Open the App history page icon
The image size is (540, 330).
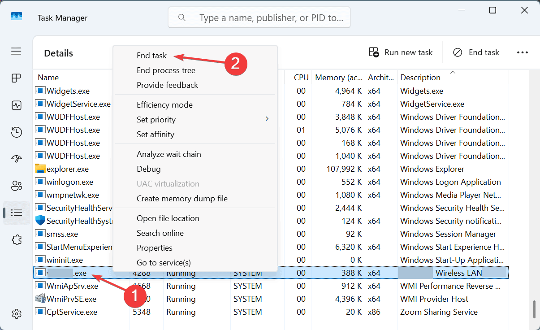click(17, 132)
